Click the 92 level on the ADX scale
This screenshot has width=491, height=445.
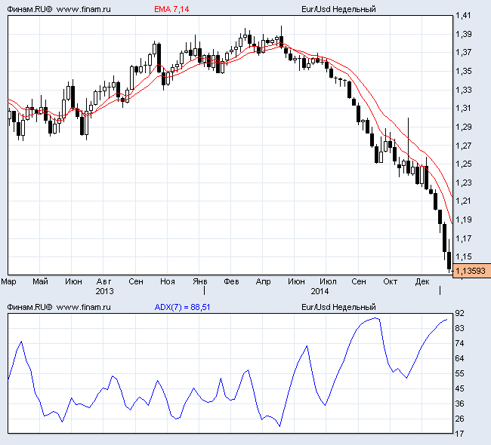pos(459,313)
